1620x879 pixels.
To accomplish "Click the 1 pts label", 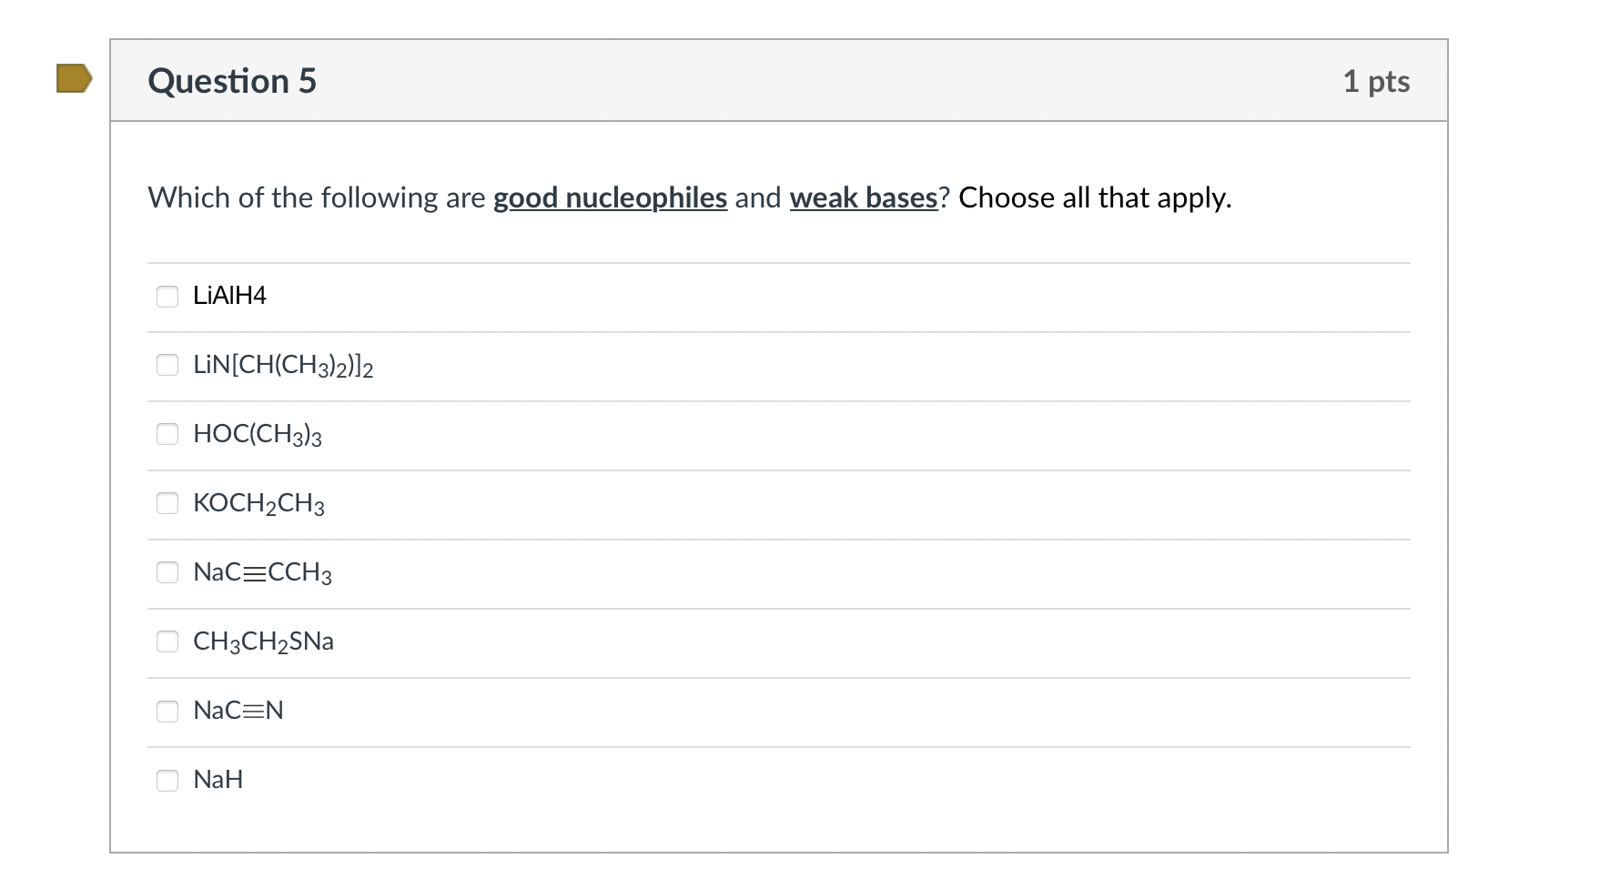I will point(1376,81).
